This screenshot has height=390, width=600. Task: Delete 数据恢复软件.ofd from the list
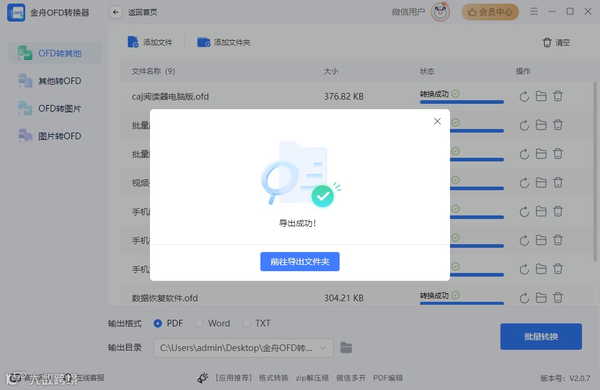(x=558, y=298)
